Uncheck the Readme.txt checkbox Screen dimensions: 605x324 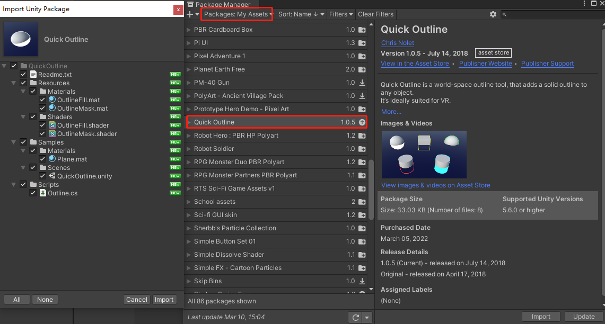tap(23, 74)
